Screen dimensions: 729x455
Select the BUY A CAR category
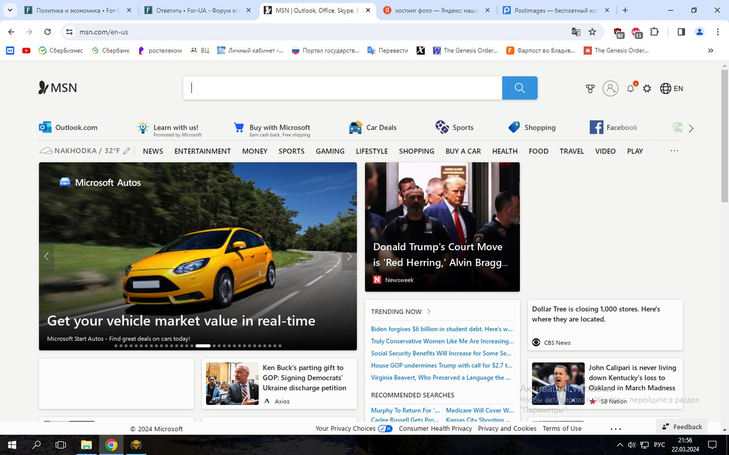coord(463,151)
